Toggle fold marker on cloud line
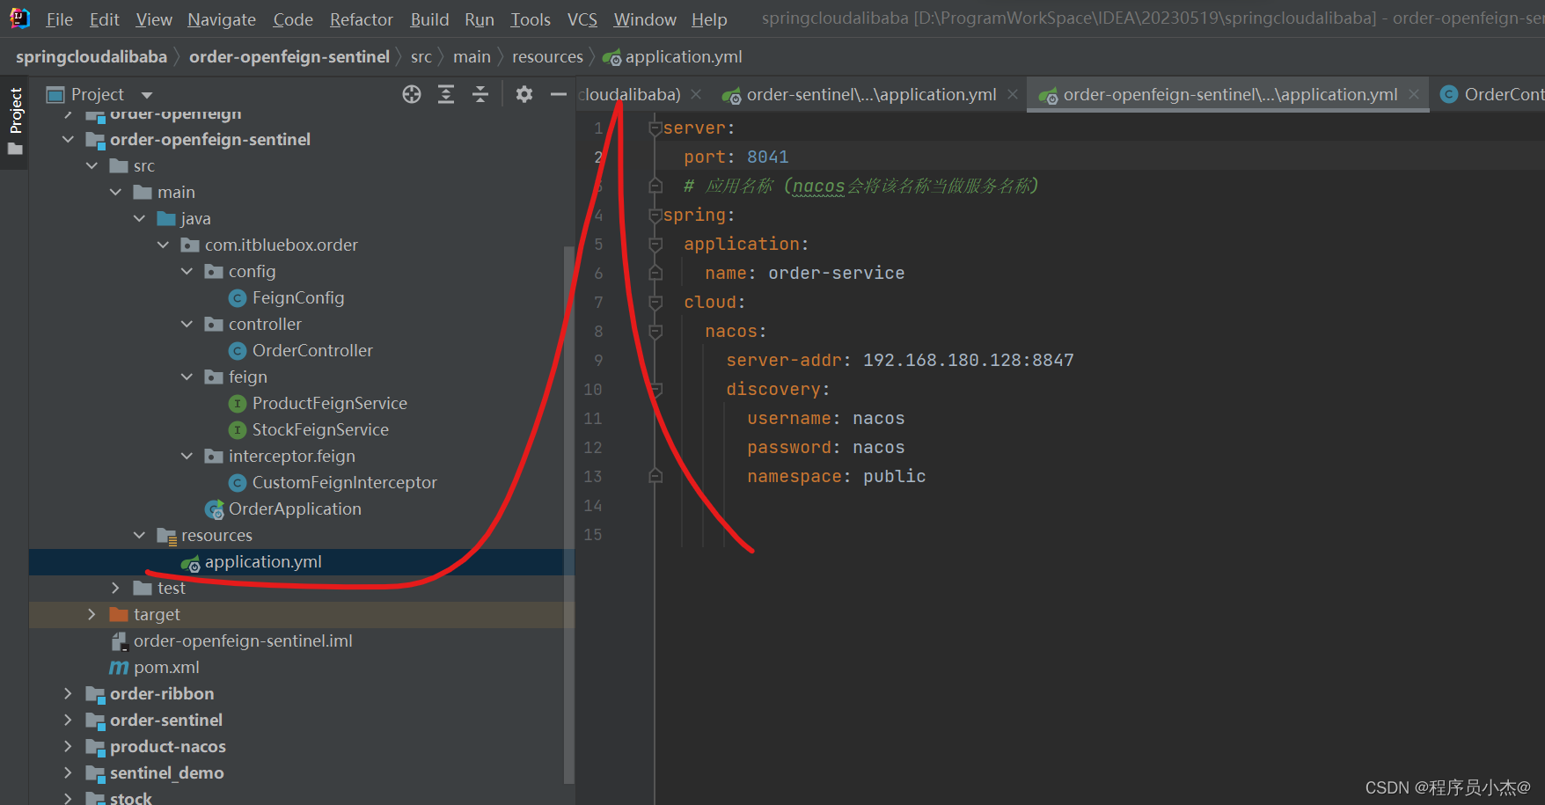Screen dimensions: 1545x805 point(655,302)
